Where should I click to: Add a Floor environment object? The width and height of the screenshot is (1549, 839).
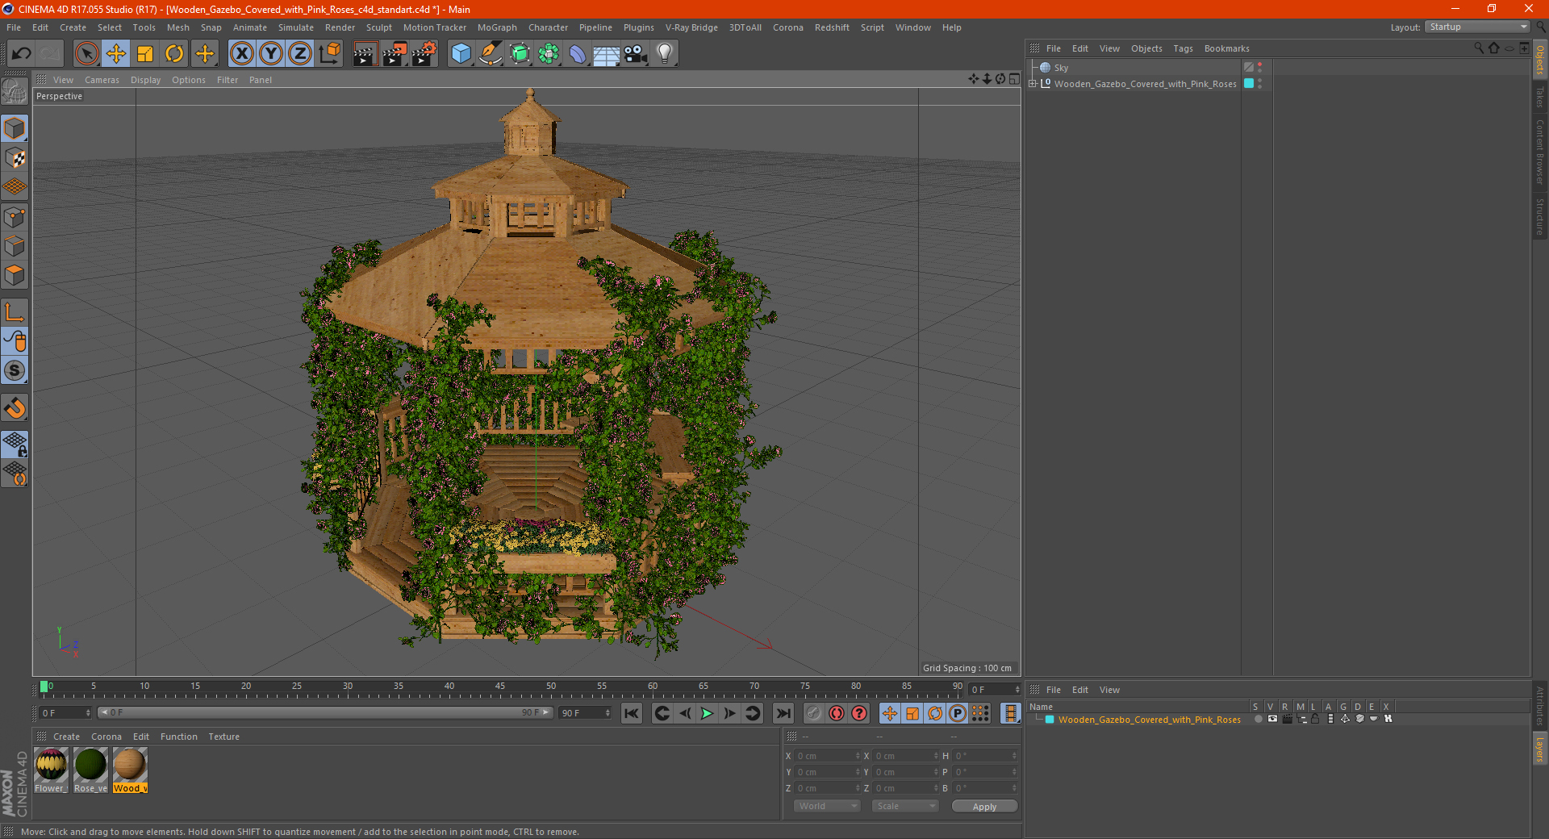coord(607,54)
